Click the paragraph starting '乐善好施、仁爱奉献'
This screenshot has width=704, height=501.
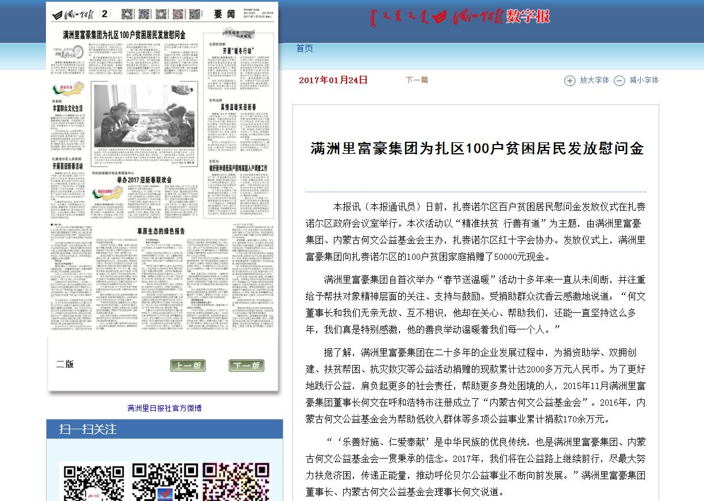click(x=475, y=467)
